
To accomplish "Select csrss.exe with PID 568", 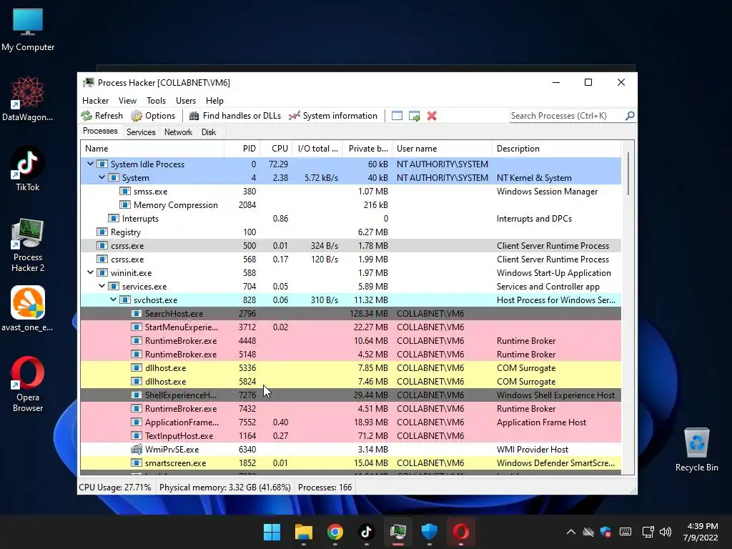I will [x=350, y=259].
